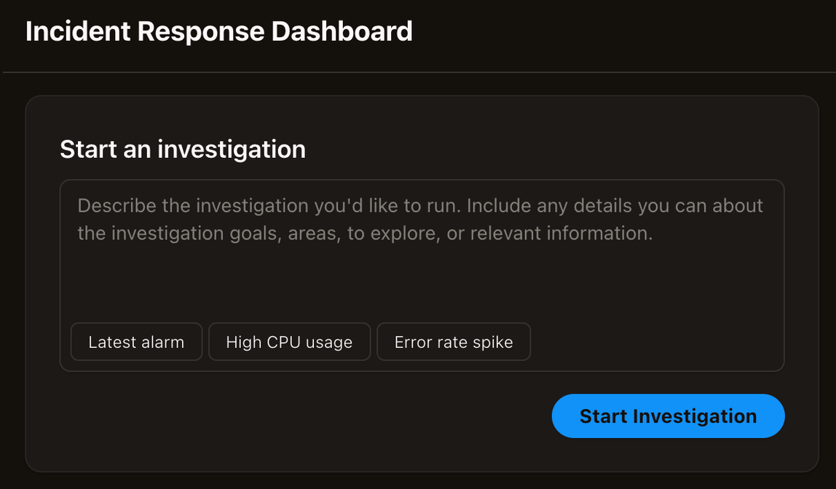Choose the High CPU usage suggestion

pyautogui.click(x=289, y=342)
